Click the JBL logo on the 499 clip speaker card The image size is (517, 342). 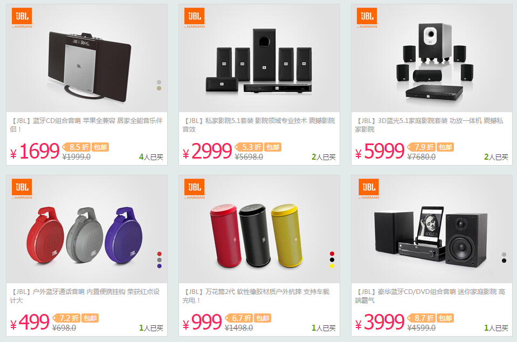pyautogui.click(x=22, y=189)
